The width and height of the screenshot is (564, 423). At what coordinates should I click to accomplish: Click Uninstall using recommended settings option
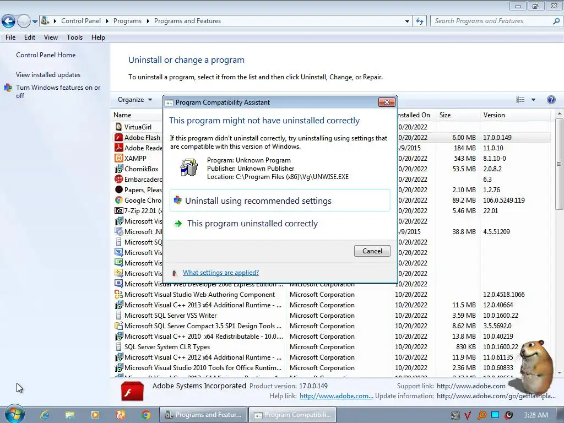[x=279, y=200]
